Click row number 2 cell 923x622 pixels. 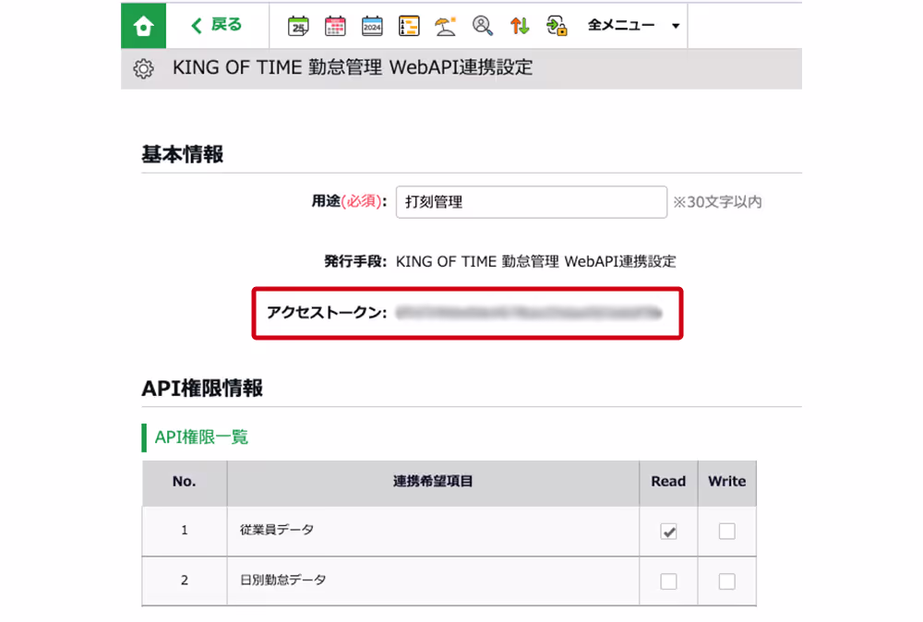[x=185, y=580]
